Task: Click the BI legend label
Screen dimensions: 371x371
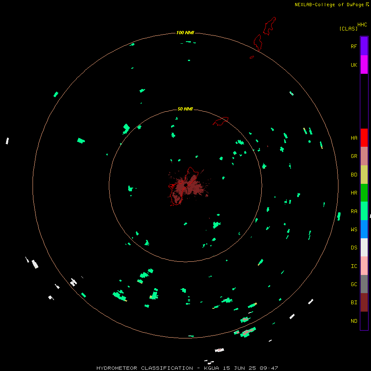Action: click(x=354, y=303)
